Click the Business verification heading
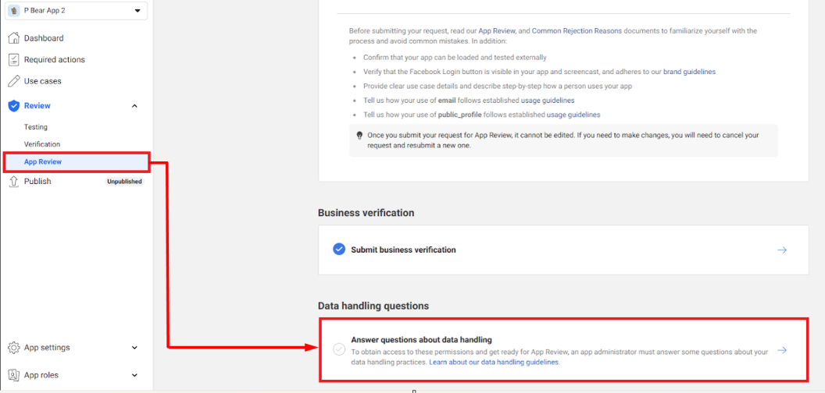825x393 pixels. (366, 213)
